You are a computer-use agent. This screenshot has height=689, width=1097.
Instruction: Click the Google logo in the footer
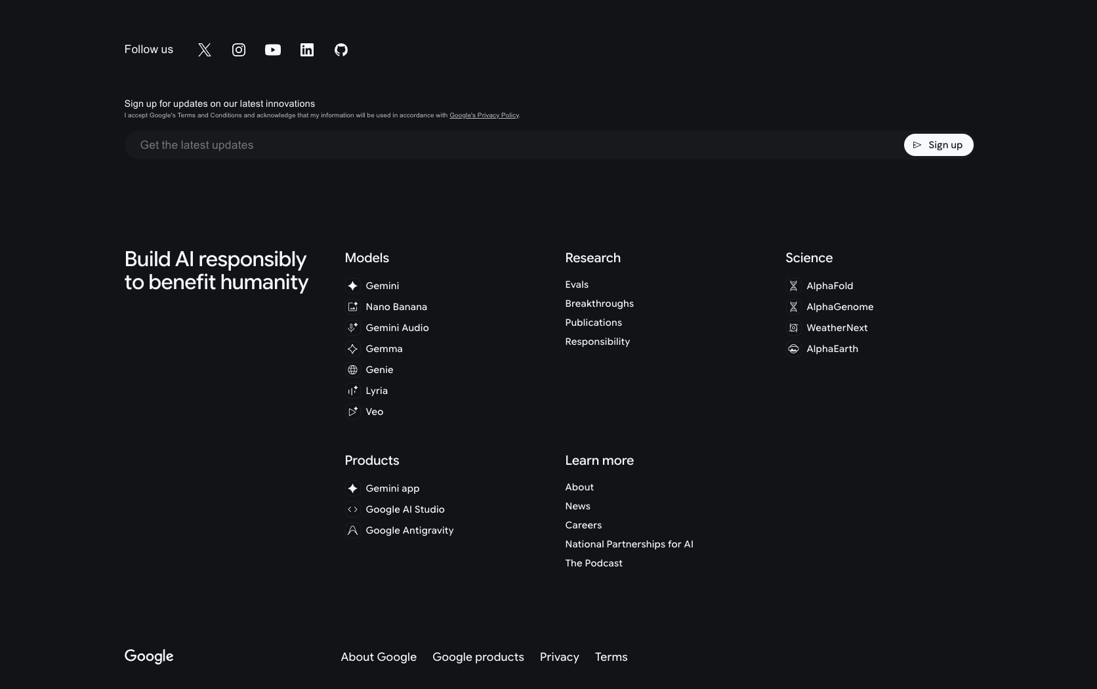coord(149,657)
